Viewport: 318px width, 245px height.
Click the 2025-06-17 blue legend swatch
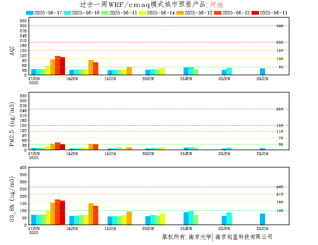pyautogui.click(x=29, y=13)
